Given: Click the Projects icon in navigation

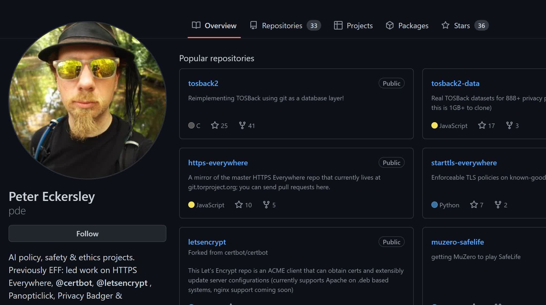Looking at the screenshot, I should (x=338, y=25).
